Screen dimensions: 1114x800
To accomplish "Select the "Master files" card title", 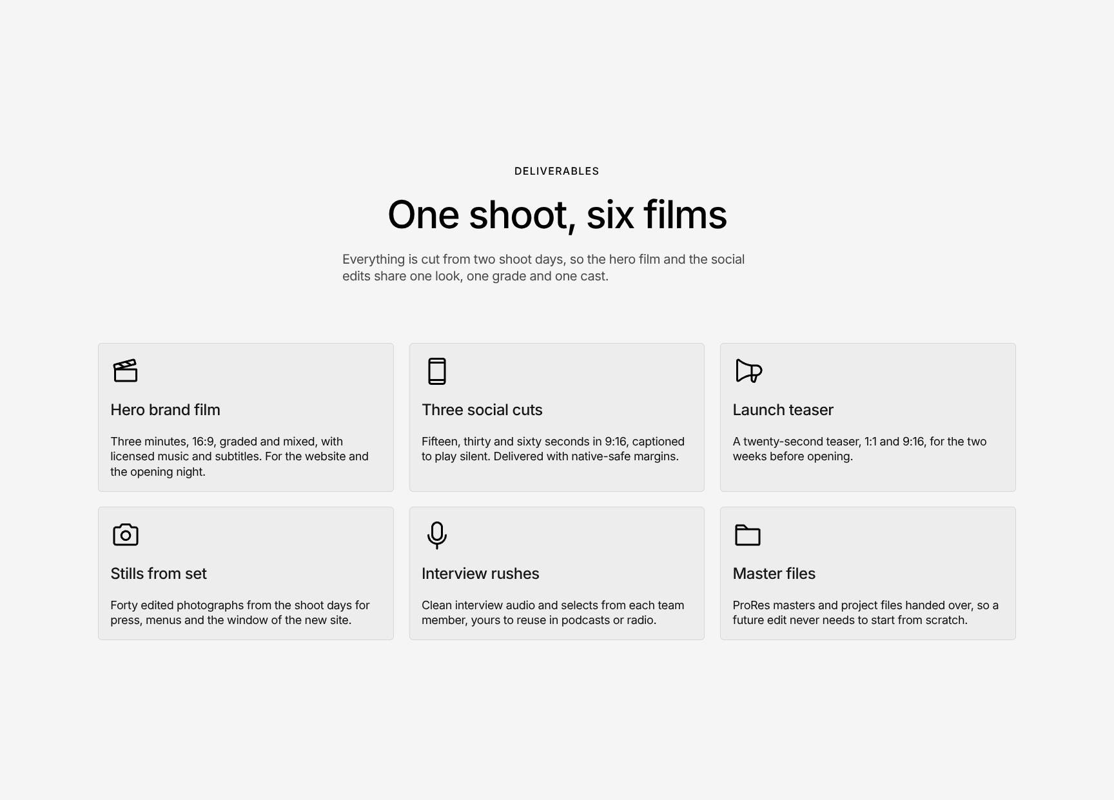I will [x=774, y=574].
